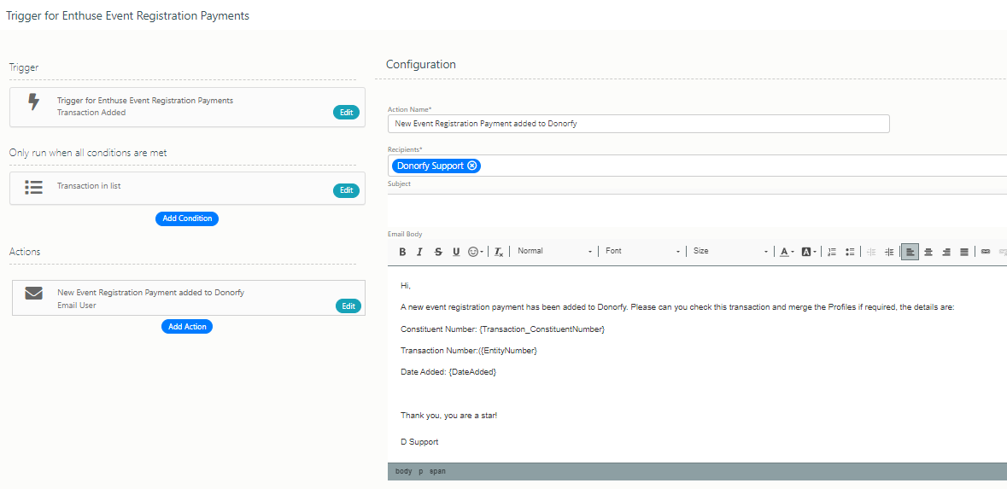
Task: Click the 'D Support' signature line
Action: [x=419, y=441]
